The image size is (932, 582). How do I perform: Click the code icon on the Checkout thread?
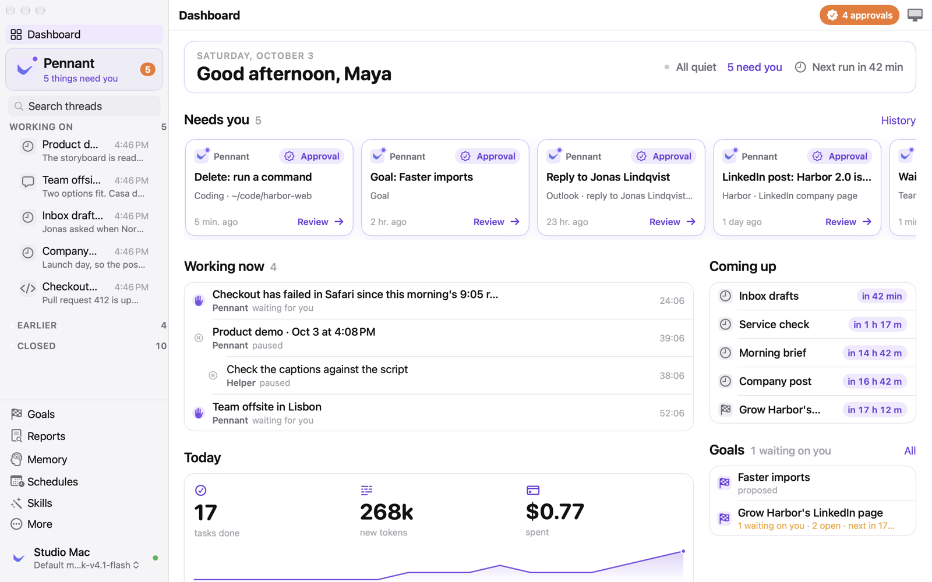(x=27, y=288)
